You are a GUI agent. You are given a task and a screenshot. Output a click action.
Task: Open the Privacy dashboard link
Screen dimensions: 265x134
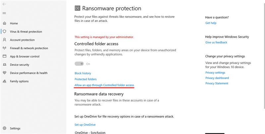point(217,78)
